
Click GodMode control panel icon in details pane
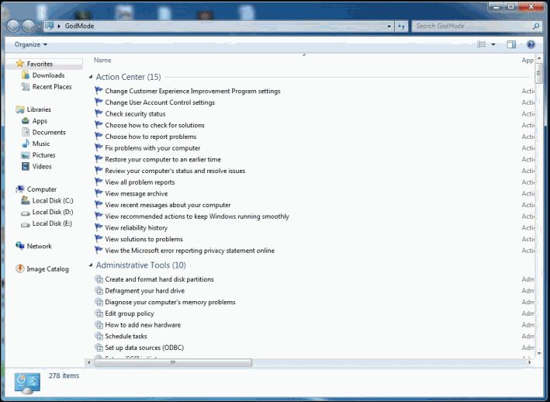point(27,383)
